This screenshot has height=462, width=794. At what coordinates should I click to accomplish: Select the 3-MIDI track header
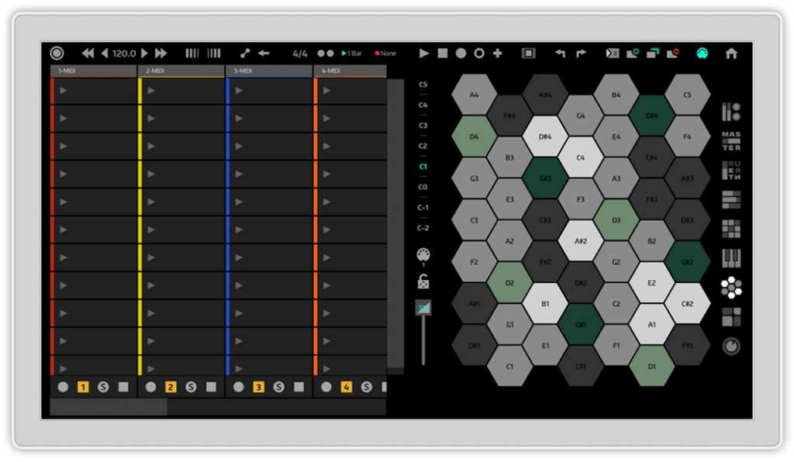268,71
